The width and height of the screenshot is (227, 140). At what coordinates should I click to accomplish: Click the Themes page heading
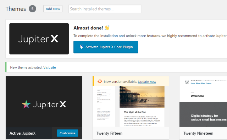click(16, 9)
